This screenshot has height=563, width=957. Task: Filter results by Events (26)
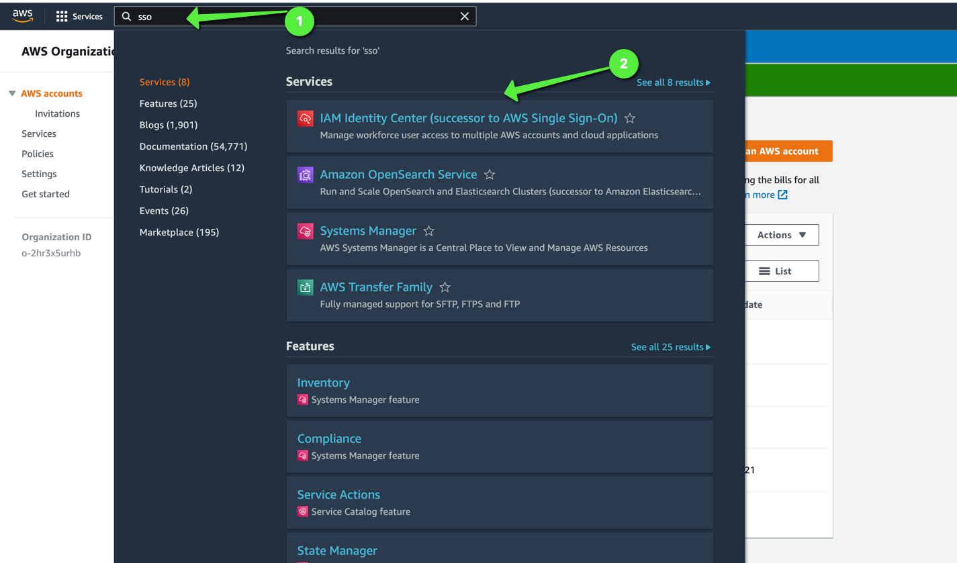pyautogui.click(x=164, y=211)
